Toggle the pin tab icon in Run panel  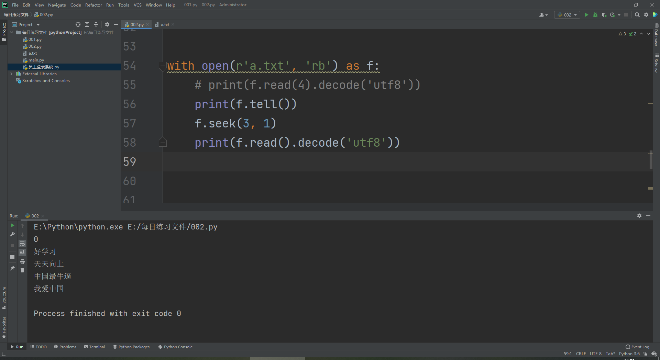point(12,268)
